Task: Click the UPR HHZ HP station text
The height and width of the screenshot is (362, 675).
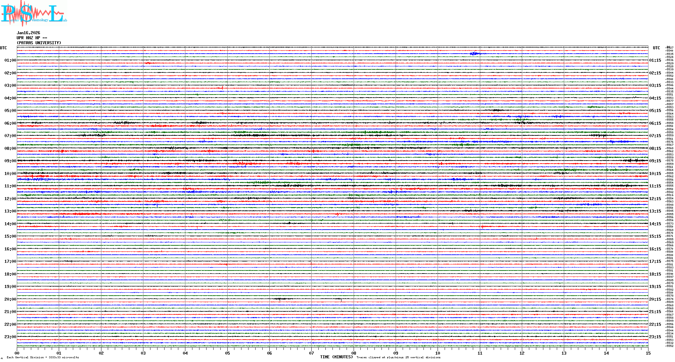Action: pos(32,38)
